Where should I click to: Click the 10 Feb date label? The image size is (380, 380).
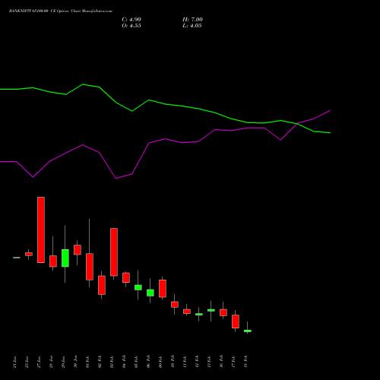point(173,362)
